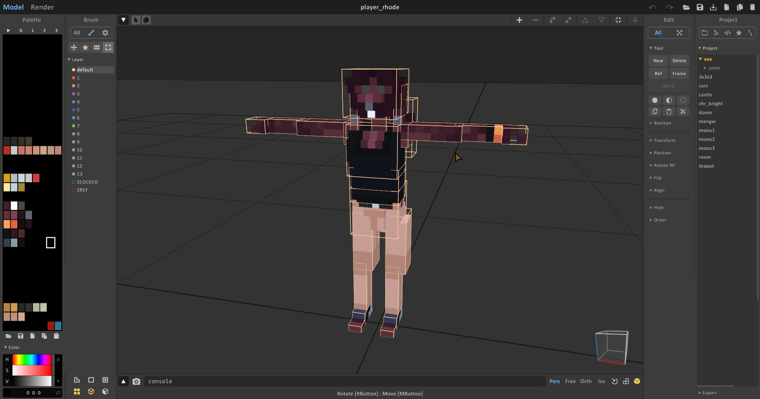Toggle visibility dot of layer 1
This screenshot has width=760, height=399.
pos(74,78)
